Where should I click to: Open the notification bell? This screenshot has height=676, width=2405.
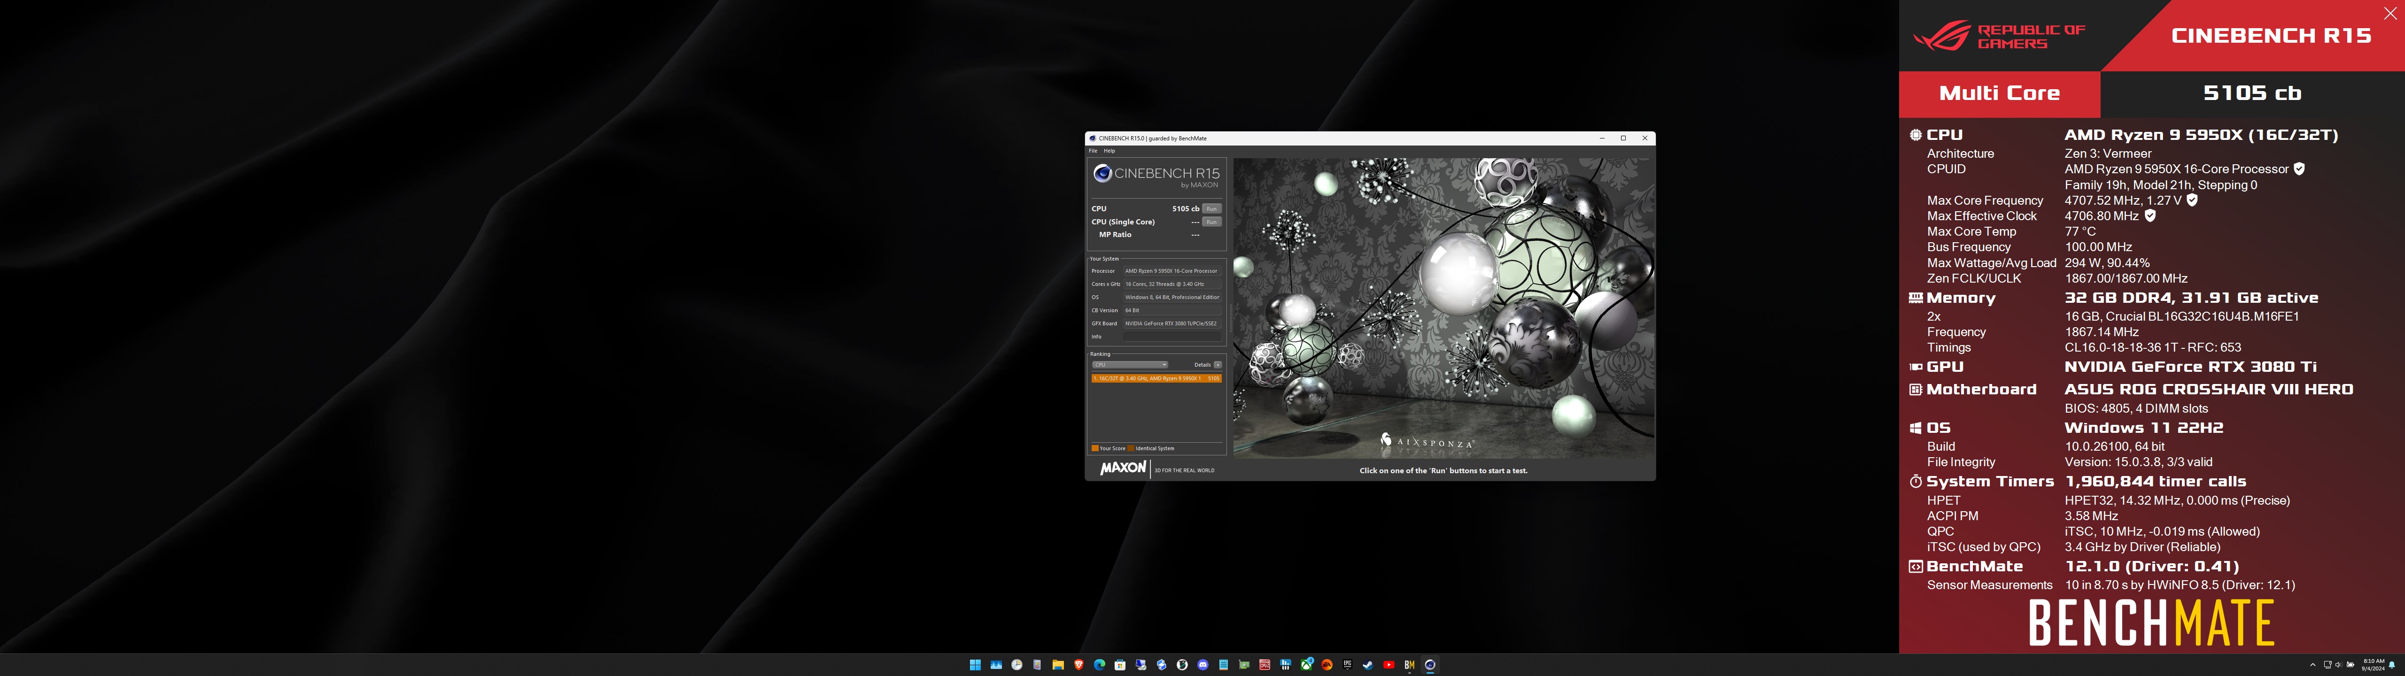coord(2392,665)
